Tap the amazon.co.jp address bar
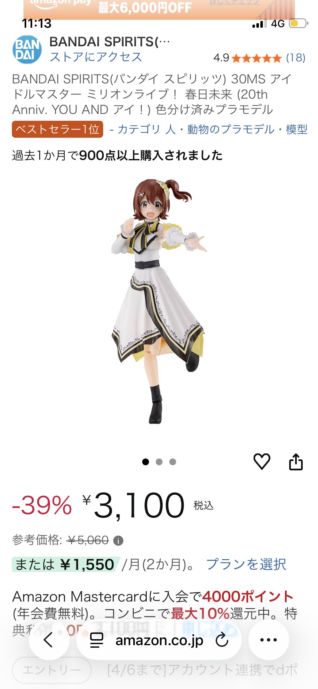The image size is (318, 689). (159, 640)
